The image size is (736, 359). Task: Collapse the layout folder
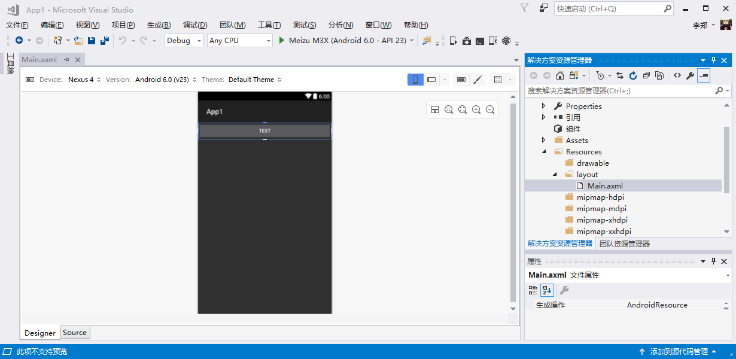[x=555, y=174]
